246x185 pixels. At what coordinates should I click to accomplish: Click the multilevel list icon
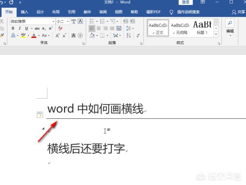(113, 21)
